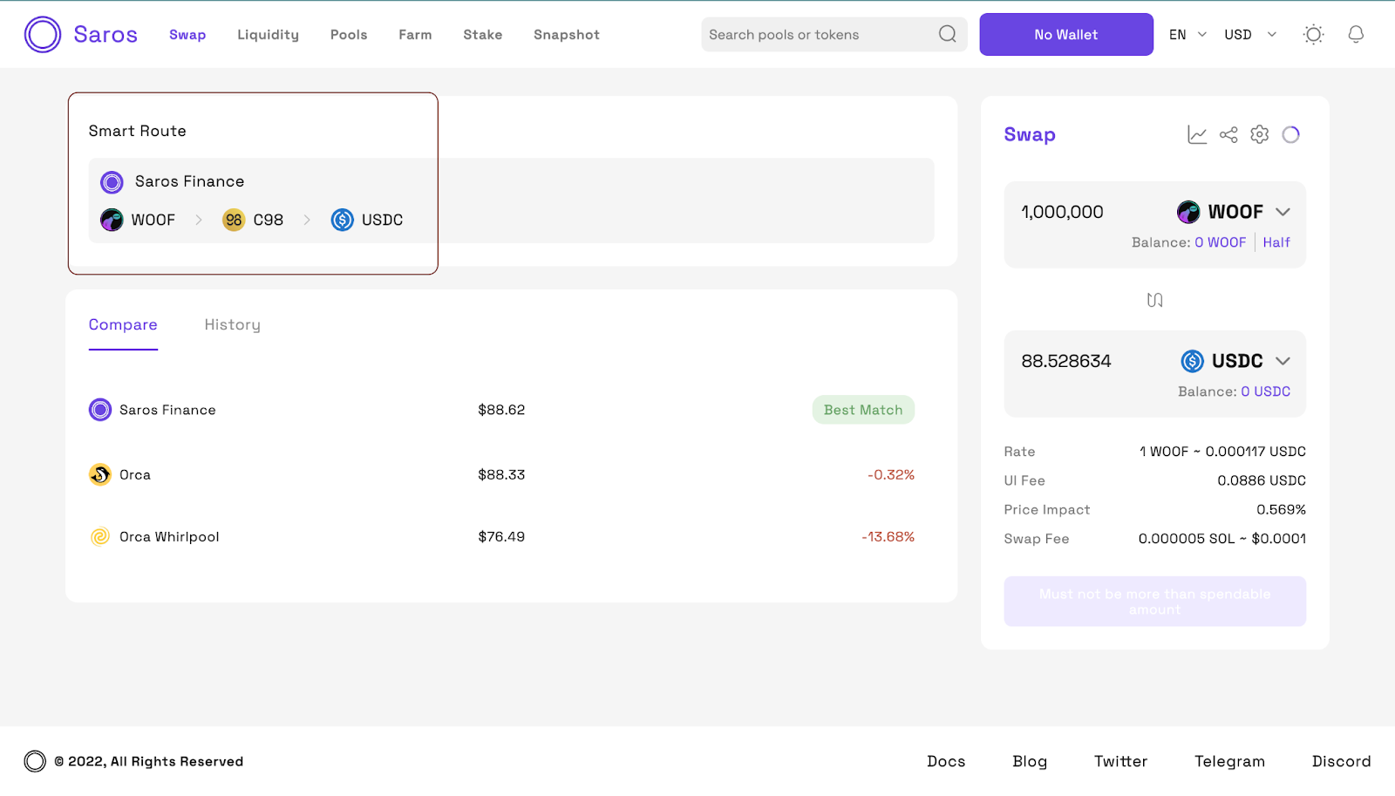
Task: Click Saros Finance icon in Smart Route
Action: coord(112,182)
